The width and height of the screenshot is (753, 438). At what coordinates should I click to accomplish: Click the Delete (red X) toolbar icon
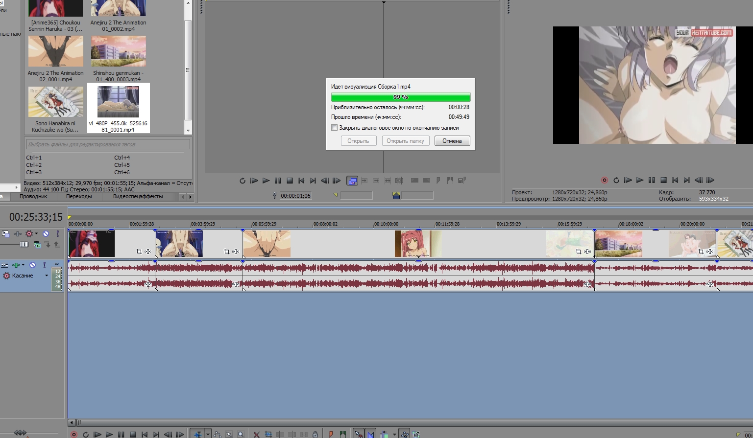pos(256,435)
